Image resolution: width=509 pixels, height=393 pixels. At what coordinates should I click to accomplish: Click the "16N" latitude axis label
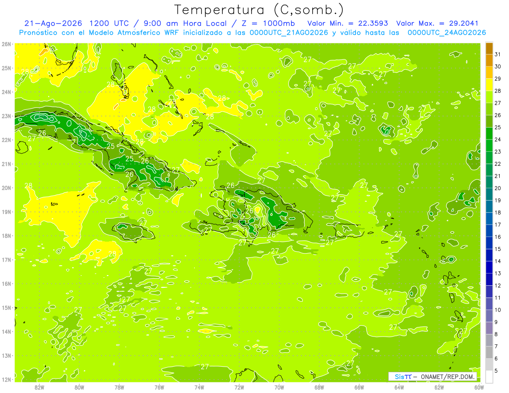6,284
